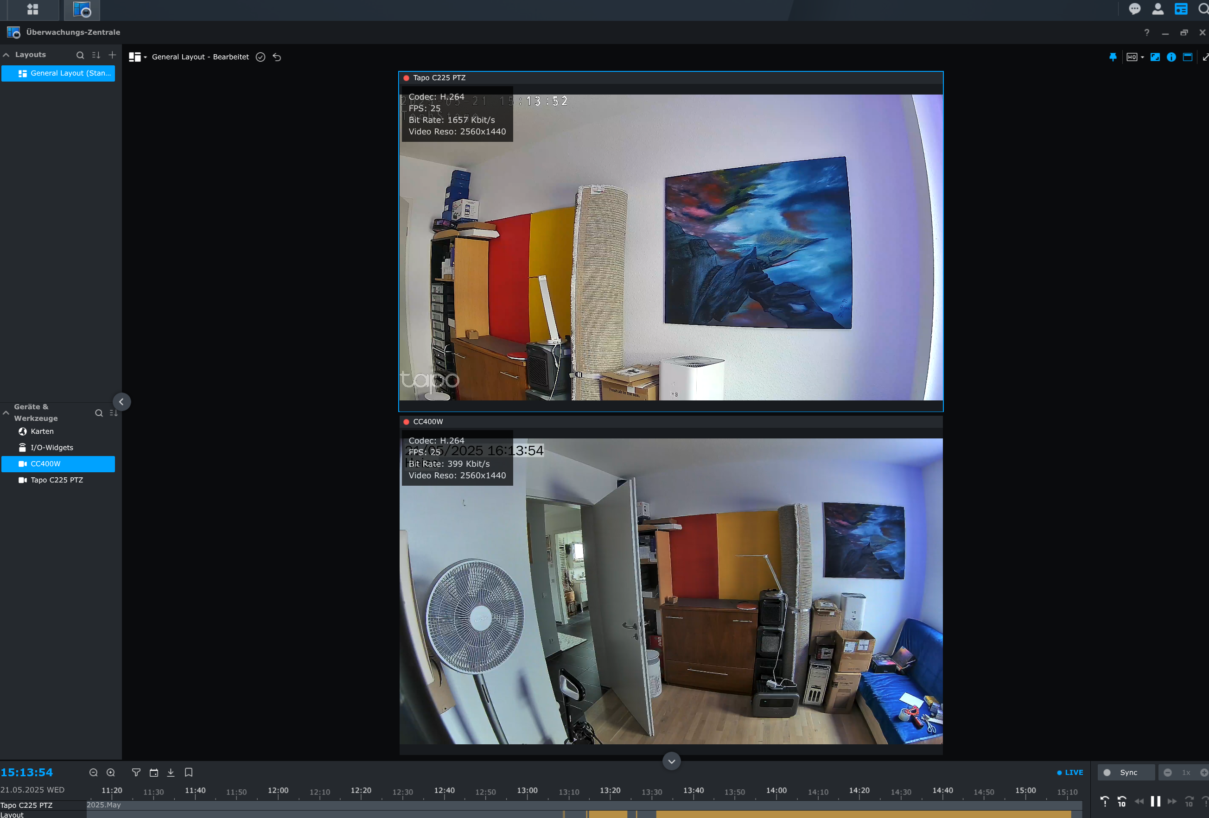
Task: Toggle the camera title bar display
Action: [1187, 57]
